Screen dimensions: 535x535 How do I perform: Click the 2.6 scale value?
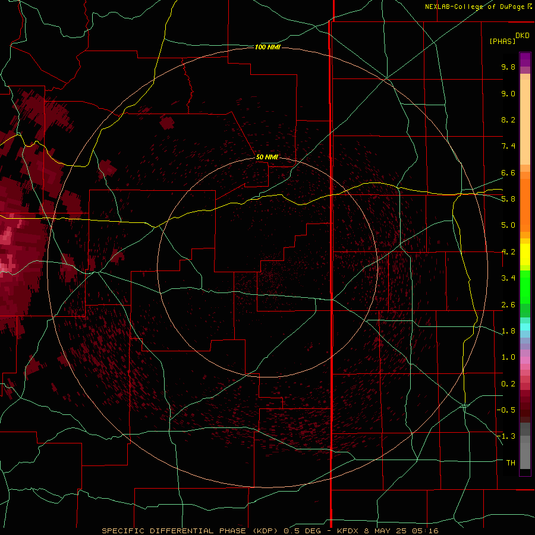[508, 305]
